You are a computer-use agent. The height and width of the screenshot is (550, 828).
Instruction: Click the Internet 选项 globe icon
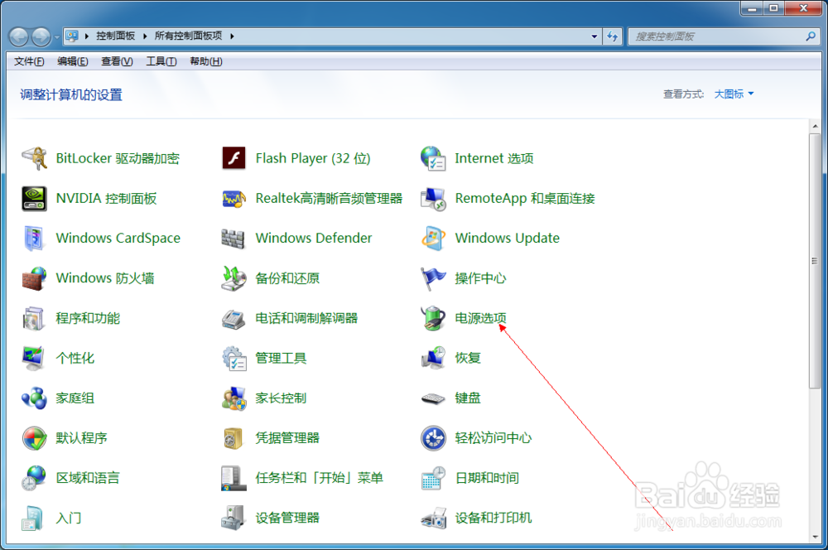click(x=434, y=158)
